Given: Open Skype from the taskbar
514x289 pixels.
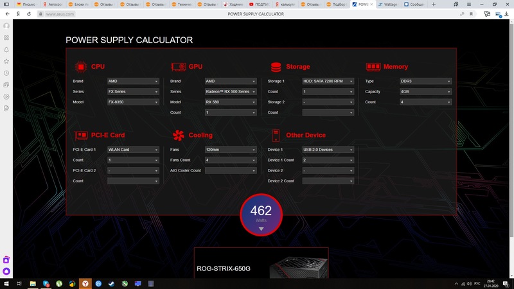Looking at the screenshot, I should (46, 283).
